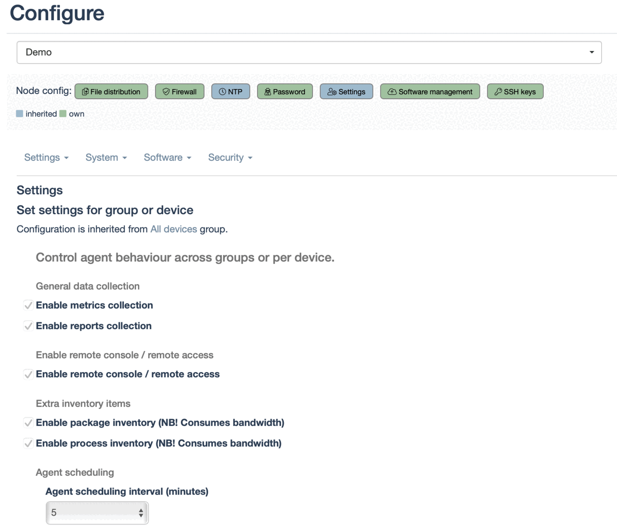Click the NTP clock icon
Viewport: 617px width, 532px height.
pos(223,92)
